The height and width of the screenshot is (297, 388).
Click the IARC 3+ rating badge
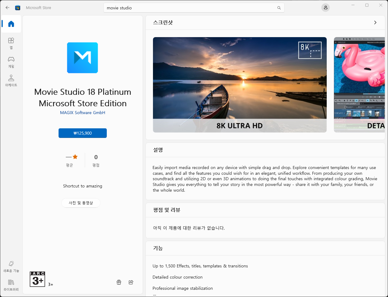pyautogui.click(x=37, y=279)
